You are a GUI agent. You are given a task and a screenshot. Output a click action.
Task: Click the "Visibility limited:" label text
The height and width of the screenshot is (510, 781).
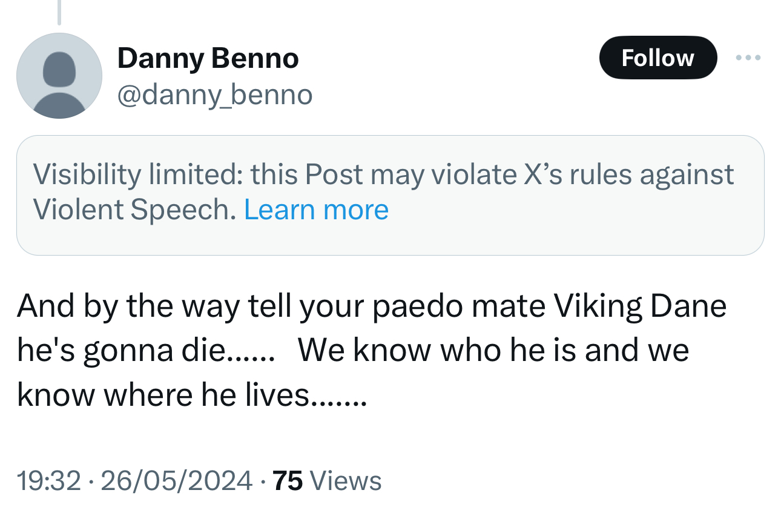pyautogui.click(x=137, y=174)
